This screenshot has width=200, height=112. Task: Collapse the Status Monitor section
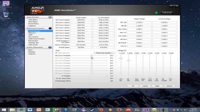[26, 17]
